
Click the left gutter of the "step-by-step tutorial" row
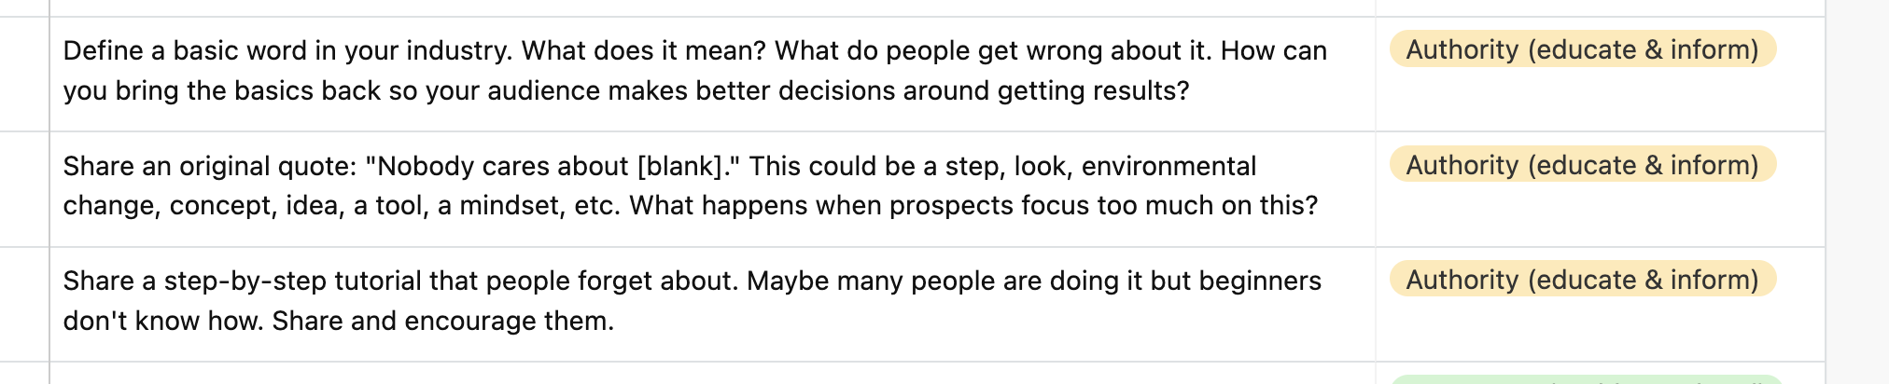point(24,304)
